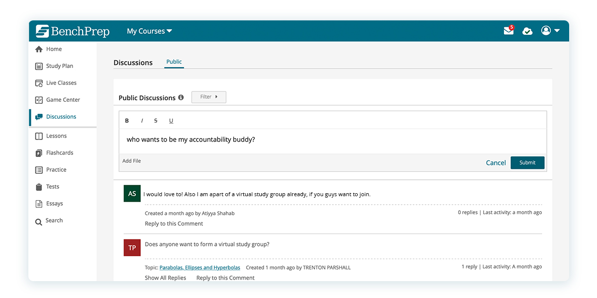This screenshot has height=298, width=597.
Task: Click the Discussions page heading
Action: [133, 63]
